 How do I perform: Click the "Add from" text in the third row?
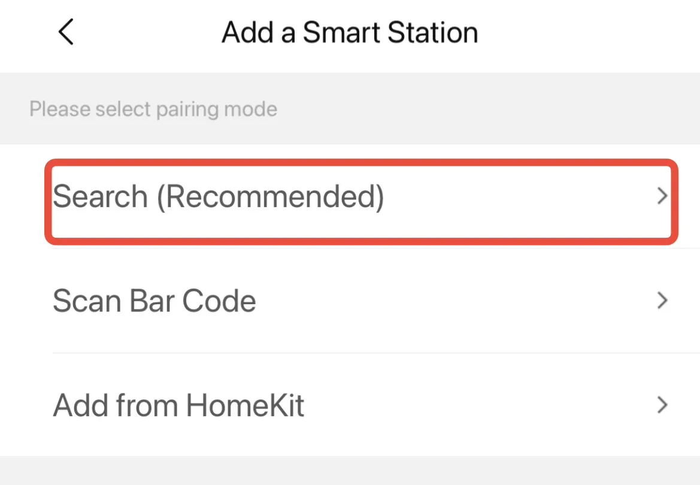116,405
